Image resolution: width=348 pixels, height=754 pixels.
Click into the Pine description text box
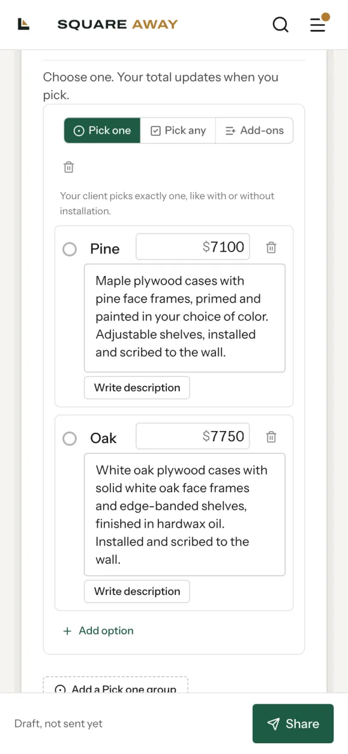(185, 318)
